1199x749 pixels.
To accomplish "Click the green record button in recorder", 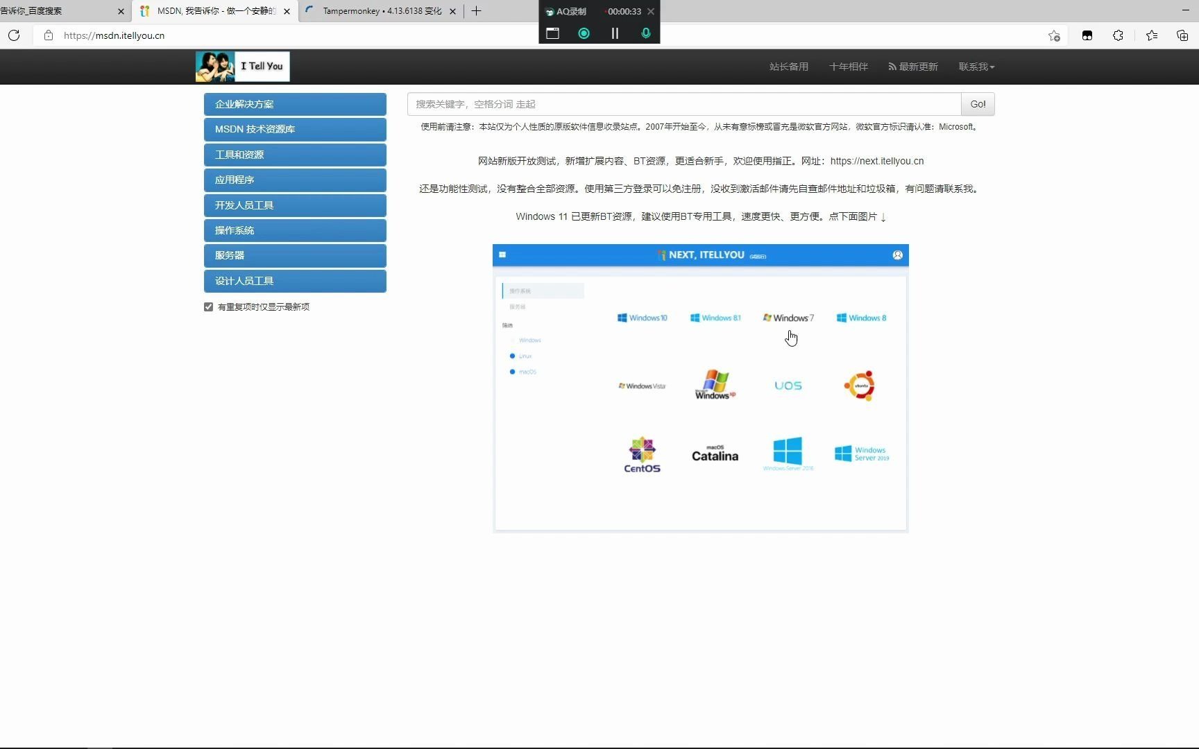I will (x=584, y=33).
